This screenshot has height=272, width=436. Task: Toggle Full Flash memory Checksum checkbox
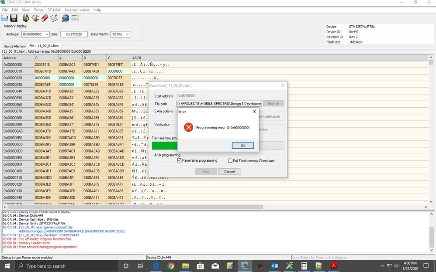coord(230,160)
